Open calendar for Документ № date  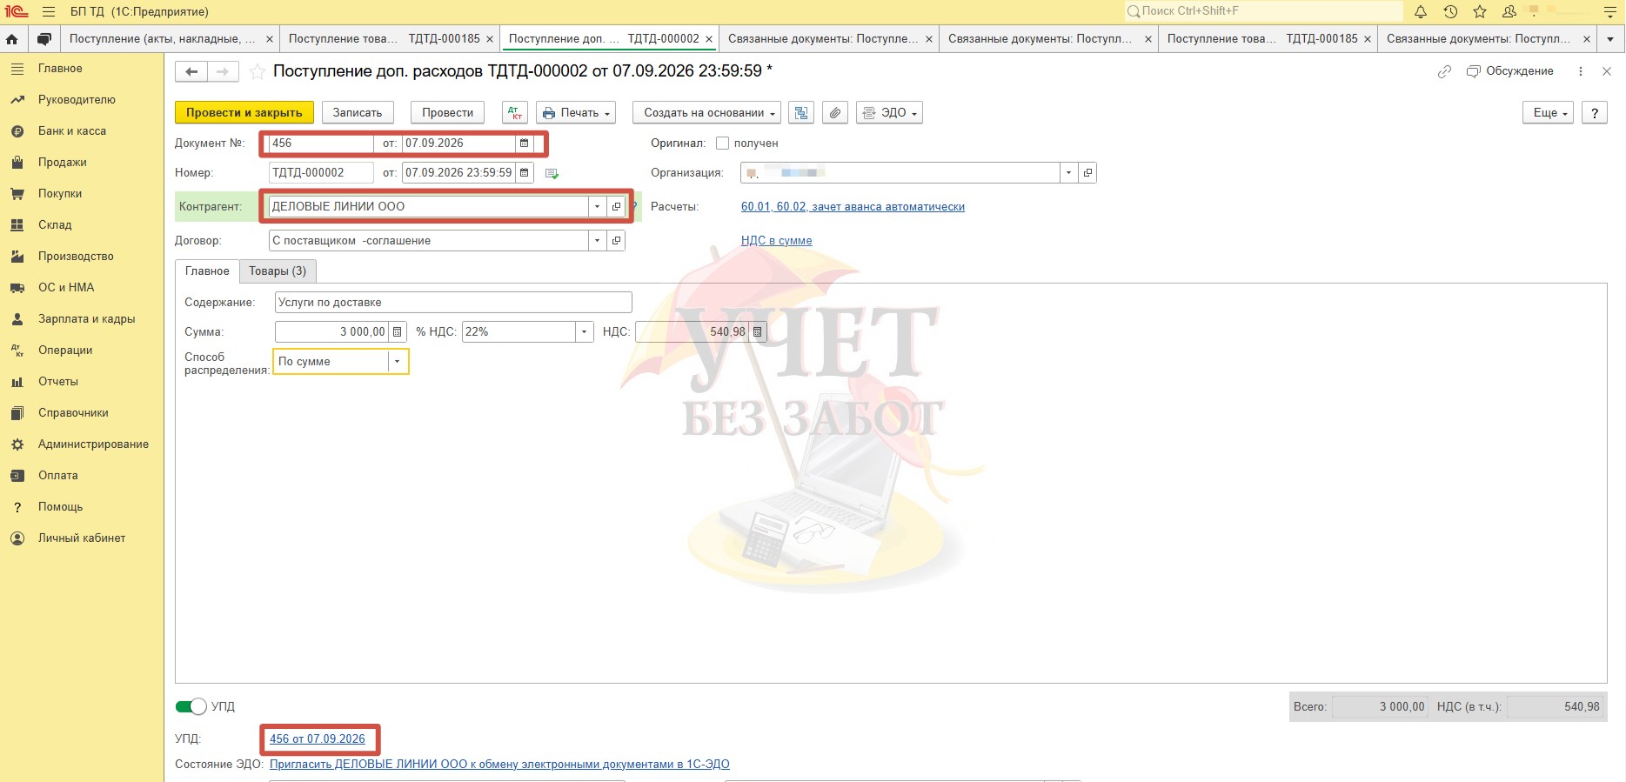524,144
